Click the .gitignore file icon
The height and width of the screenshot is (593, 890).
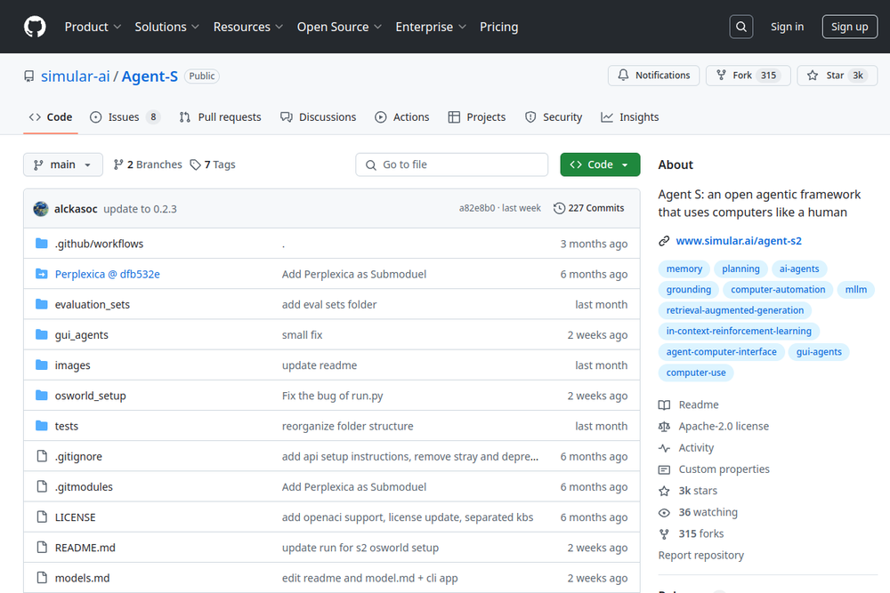42,456
